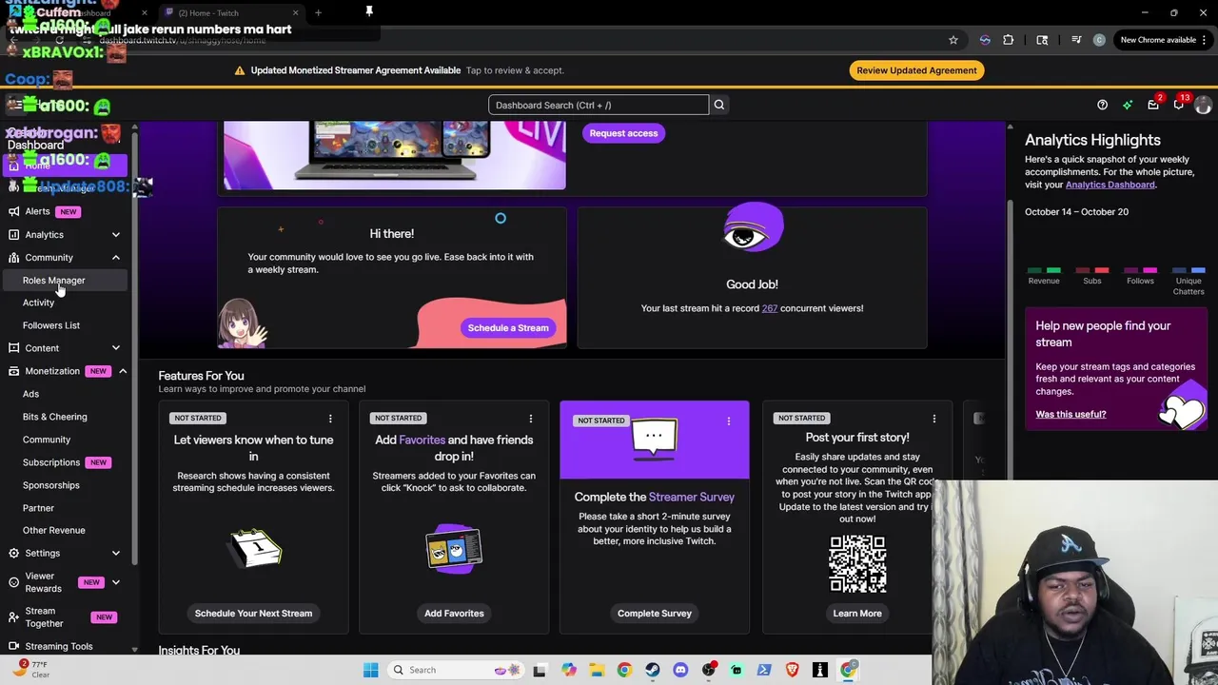
Task: Open the tab search icon in Chrome toolbar
Action: pos(1043,40)
